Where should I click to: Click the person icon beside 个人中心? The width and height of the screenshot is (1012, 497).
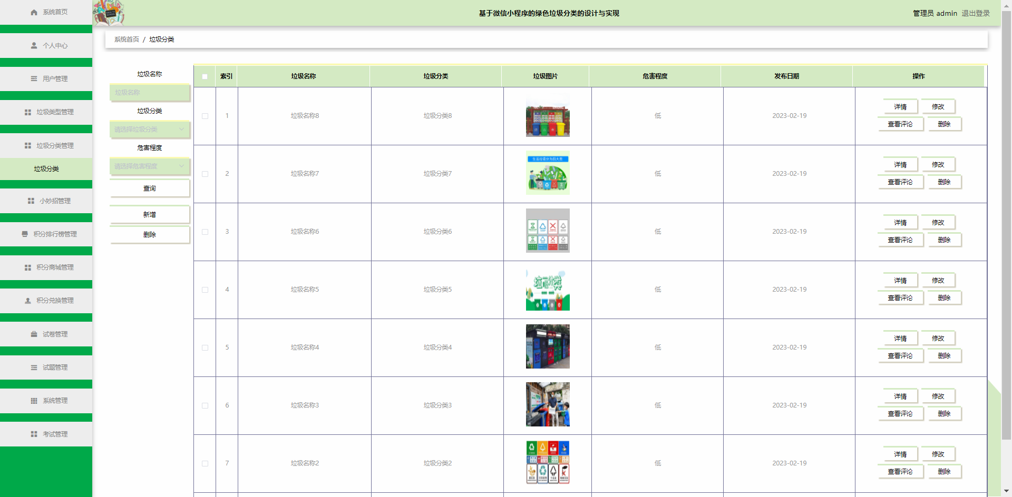(34, 46)
